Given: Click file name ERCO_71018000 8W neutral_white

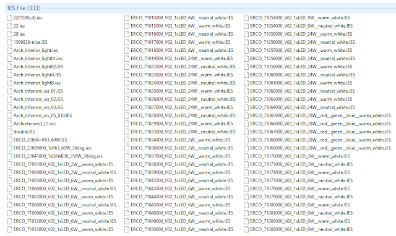Looking at the screenshot, I should click(x=182, y=51).
